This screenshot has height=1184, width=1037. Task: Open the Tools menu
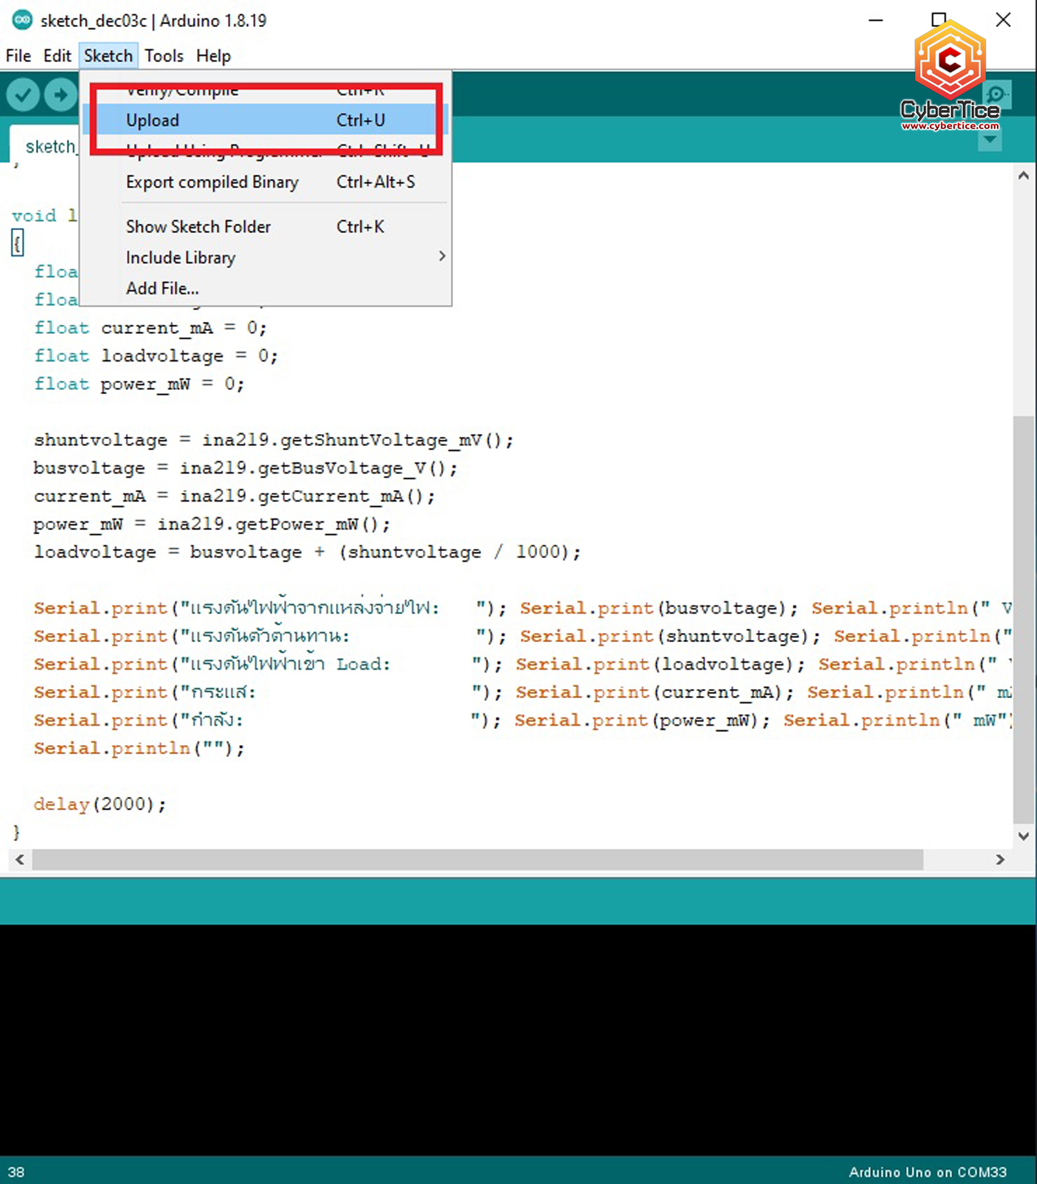[x=164, y=56]
